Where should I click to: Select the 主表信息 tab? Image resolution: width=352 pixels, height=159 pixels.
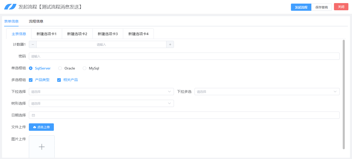[19, 34]
